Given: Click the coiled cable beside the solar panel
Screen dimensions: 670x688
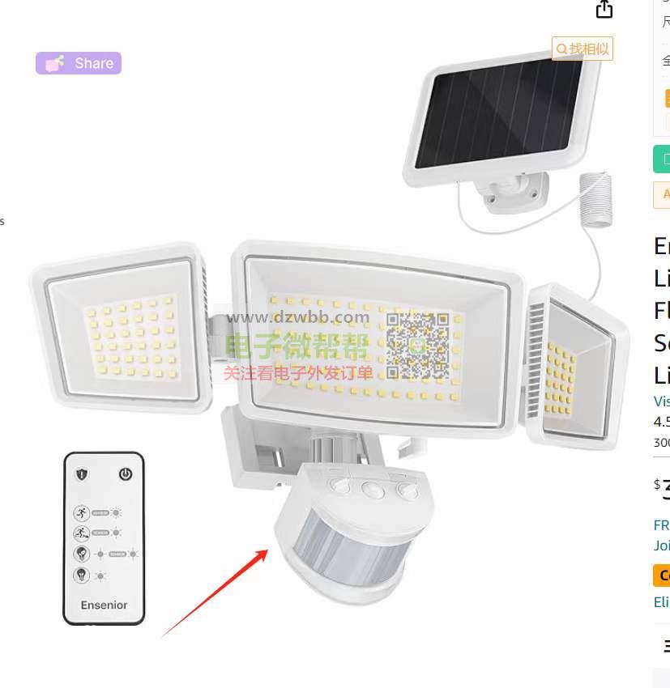Looking at the screenshot, I should [596, 200].
